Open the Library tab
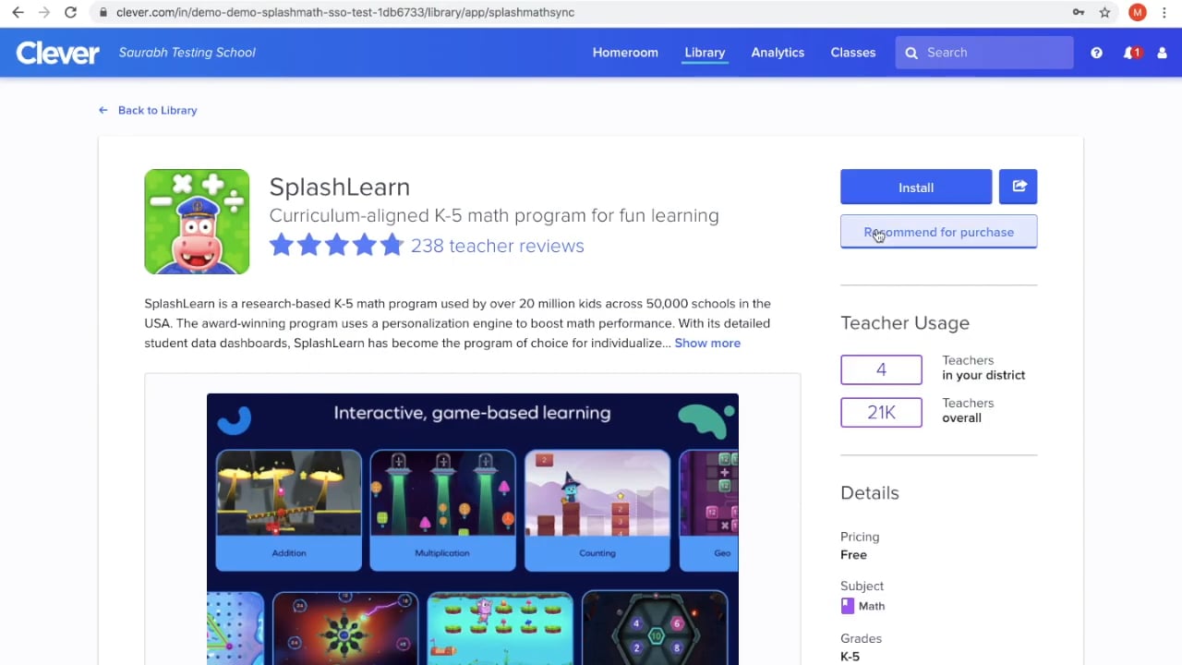 click(705, 53)
